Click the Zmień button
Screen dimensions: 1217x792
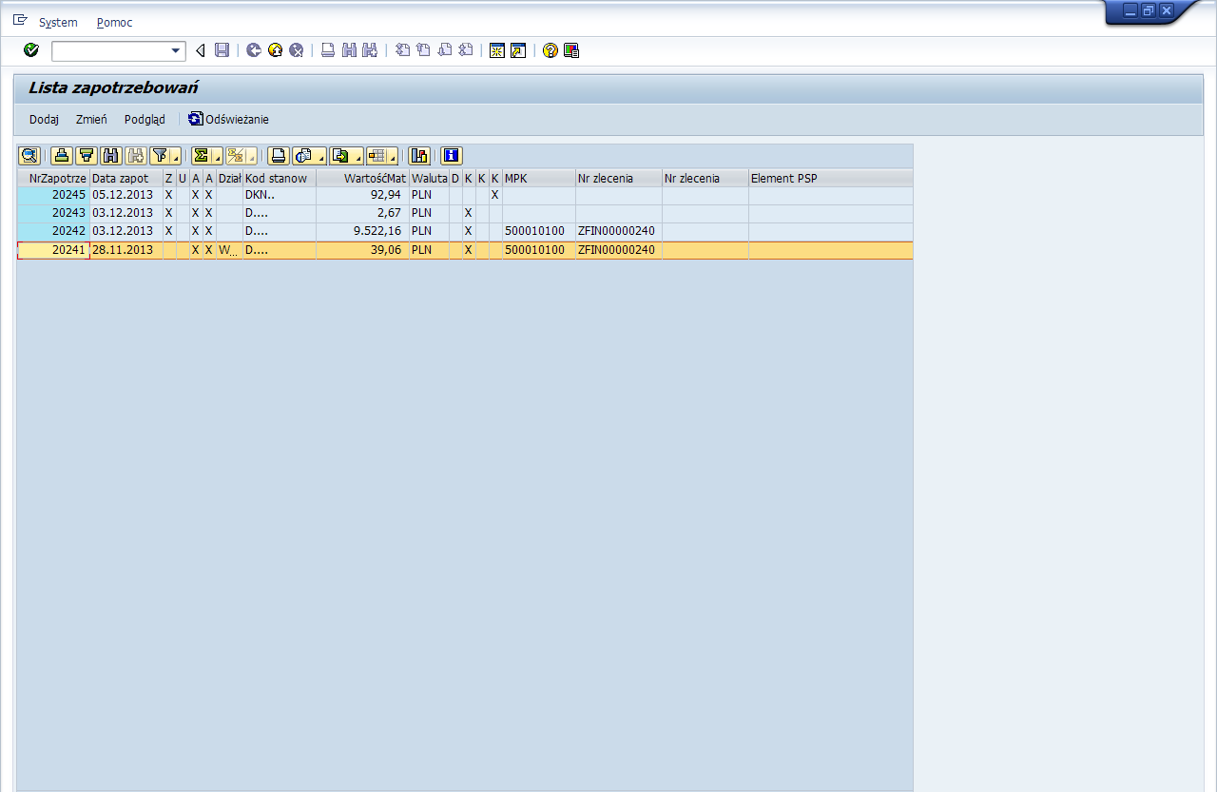(x=91, y=120)
